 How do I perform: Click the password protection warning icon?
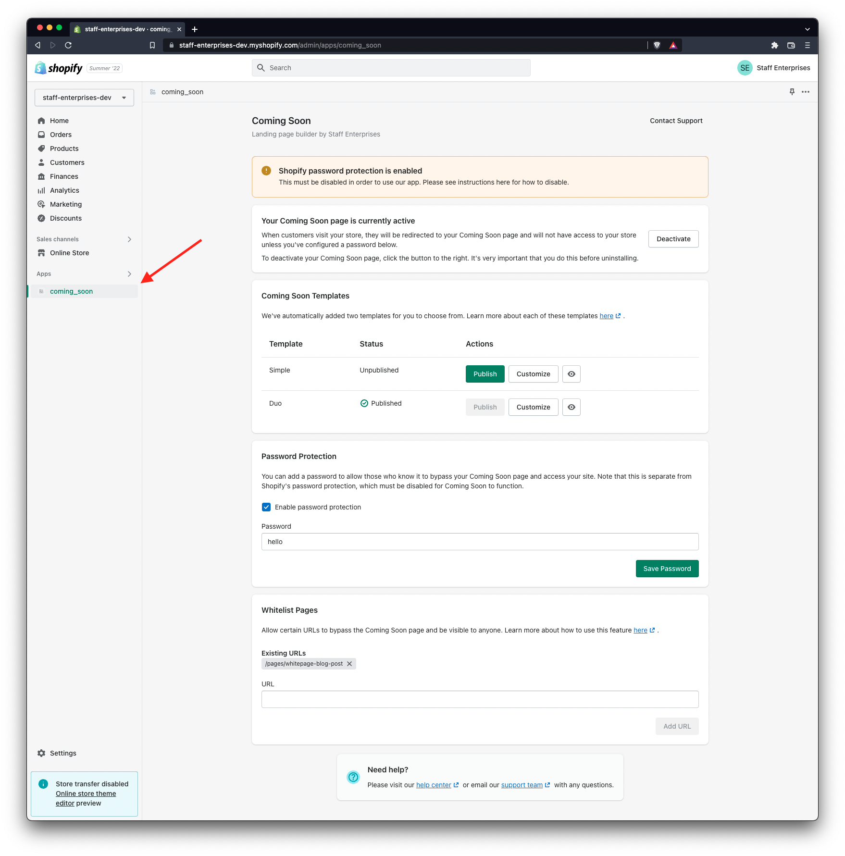(266, 171)
